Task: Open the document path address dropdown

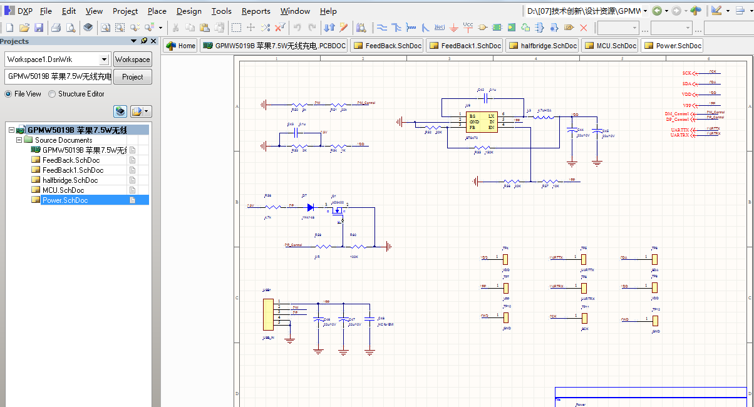Action: 645,11
